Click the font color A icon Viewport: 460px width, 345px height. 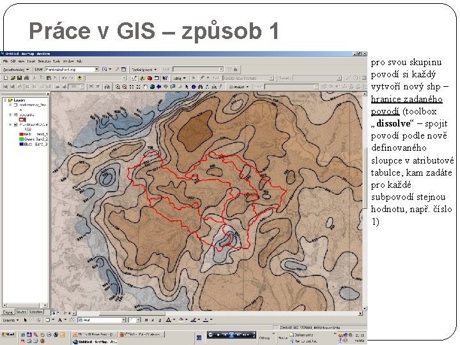[169, 320]
